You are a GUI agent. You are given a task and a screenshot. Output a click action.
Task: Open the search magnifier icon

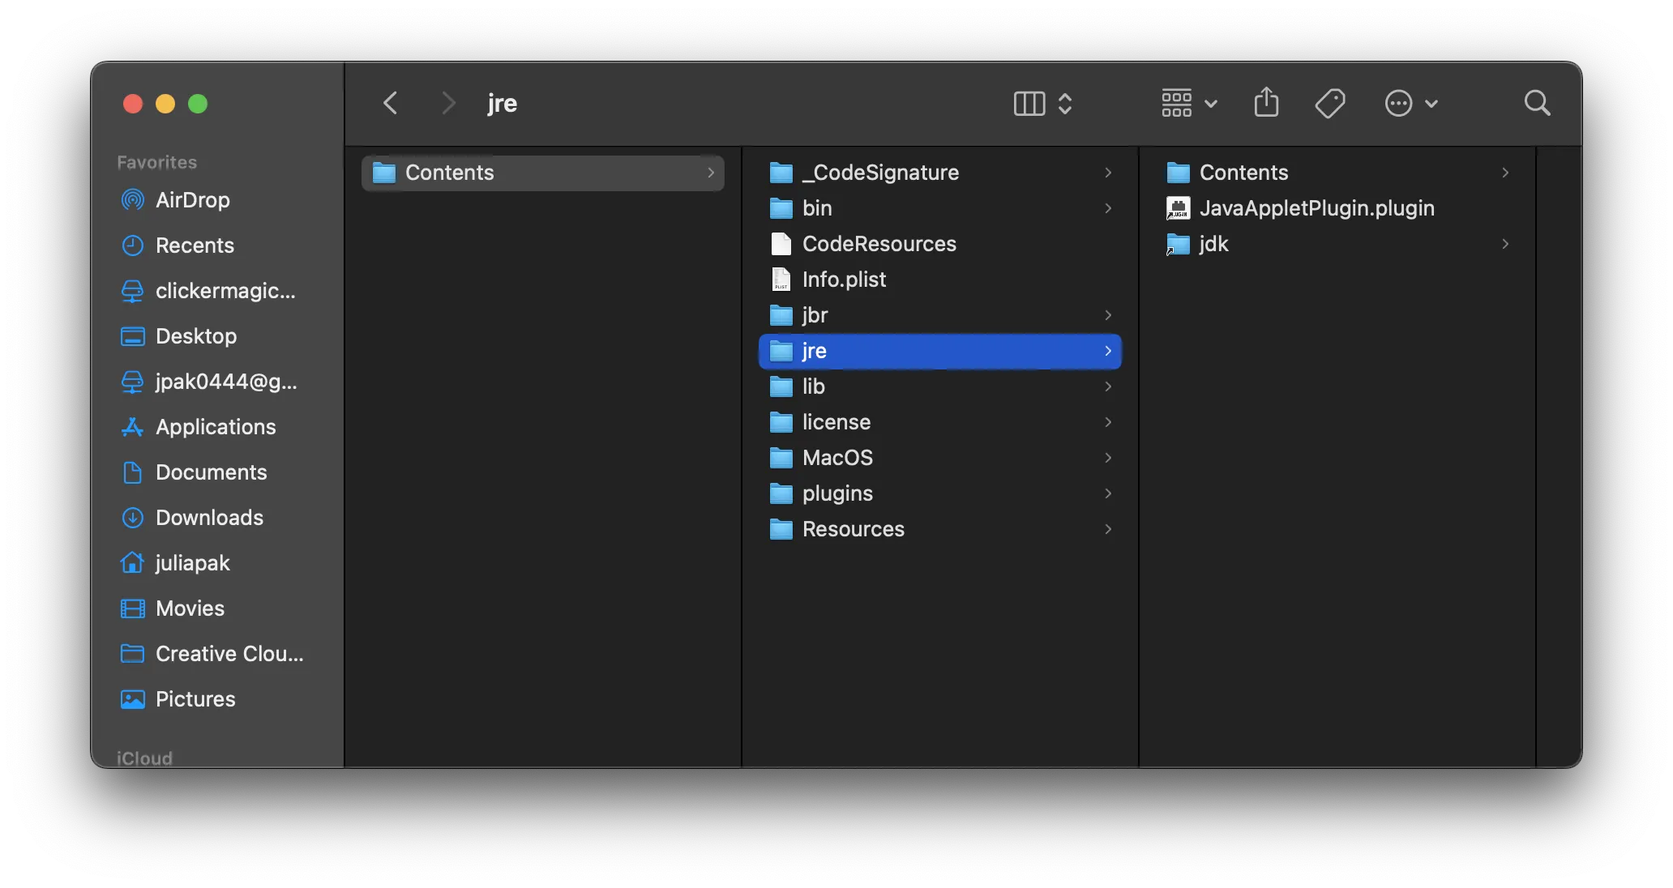1537,103
